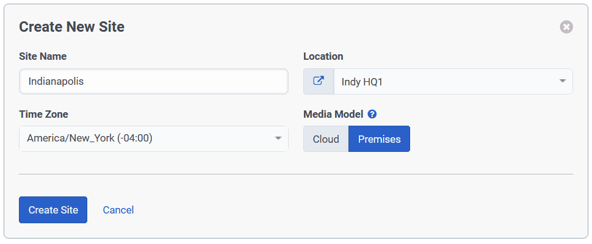592x244 pixels.
Task: Expand Time Zone list using caret arrow
Action: pos(278,138)
